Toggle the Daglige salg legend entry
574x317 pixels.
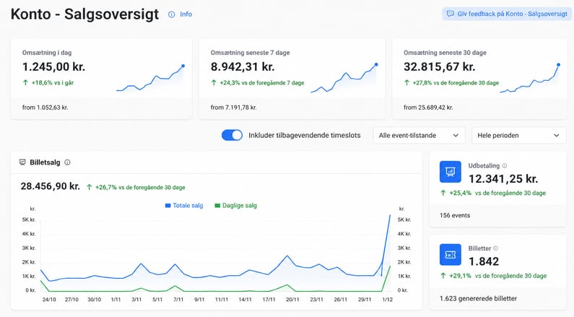[236, 205]
